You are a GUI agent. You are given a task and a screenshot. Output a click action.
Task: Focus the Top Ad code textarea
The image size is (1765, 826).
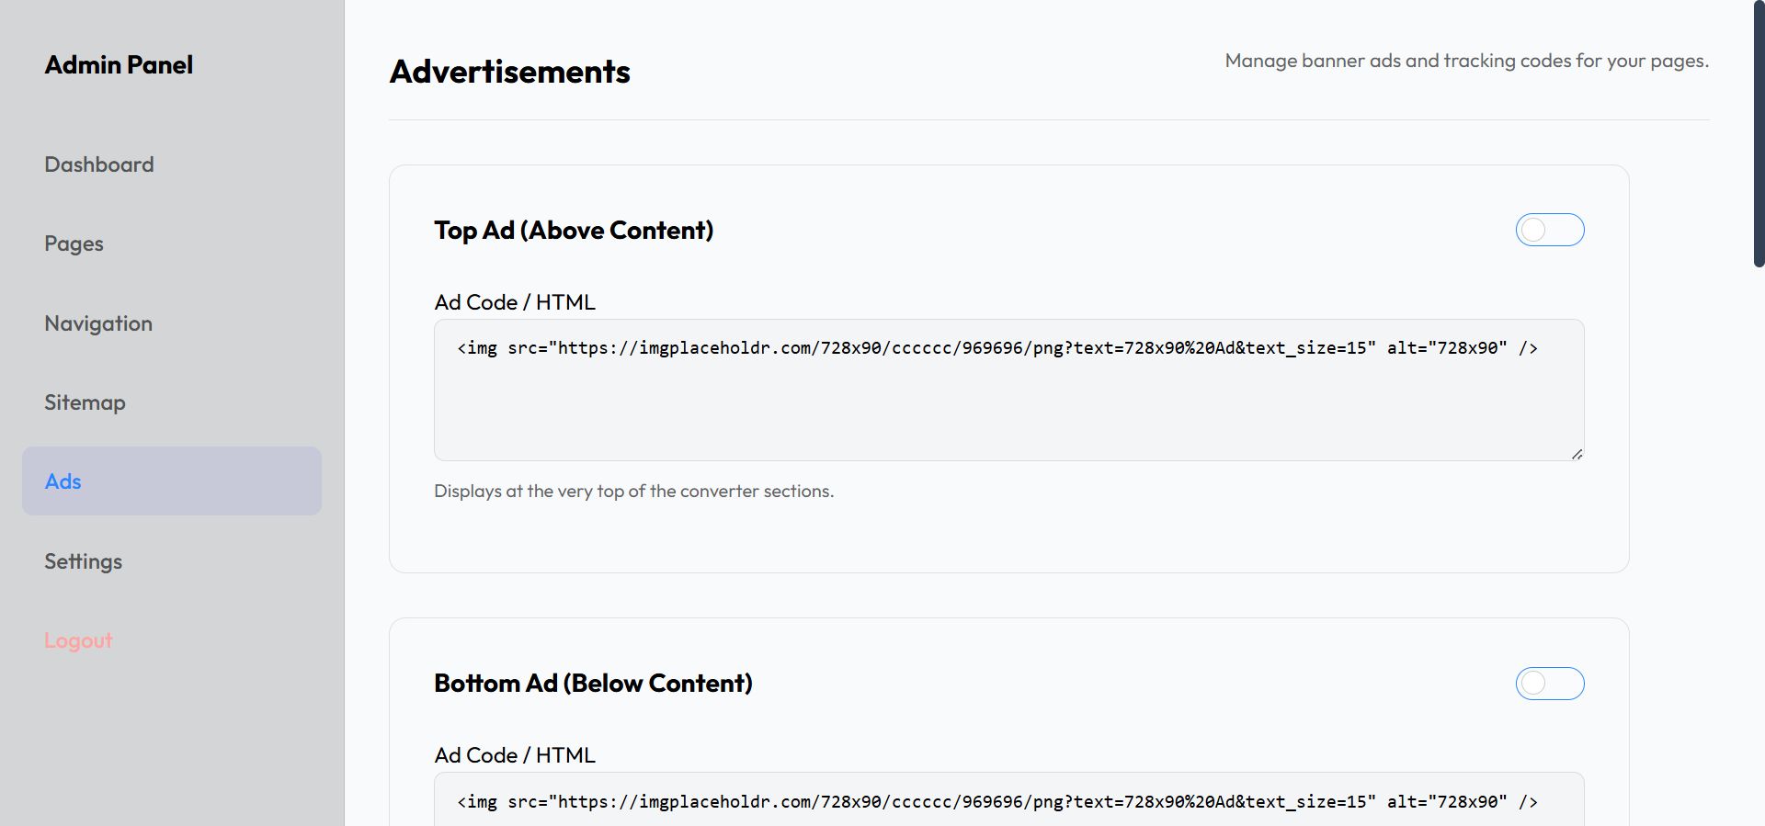click(x=1008, y=404)
